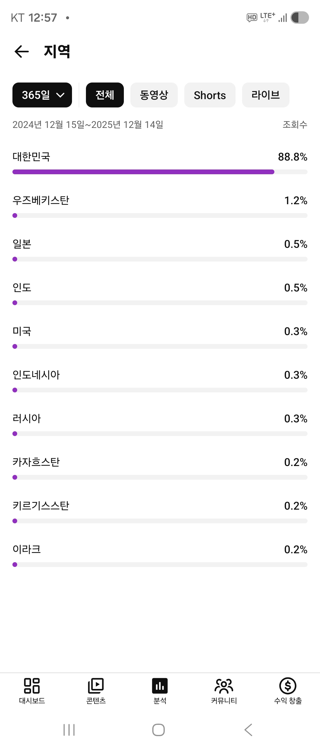320x748 pixels.
Task: Tap the back arrow next to 지역
Action: coord(22,52)
